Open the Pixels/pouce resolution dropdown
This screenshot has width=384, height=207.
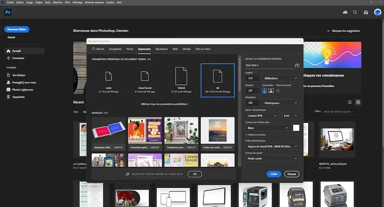281,103
